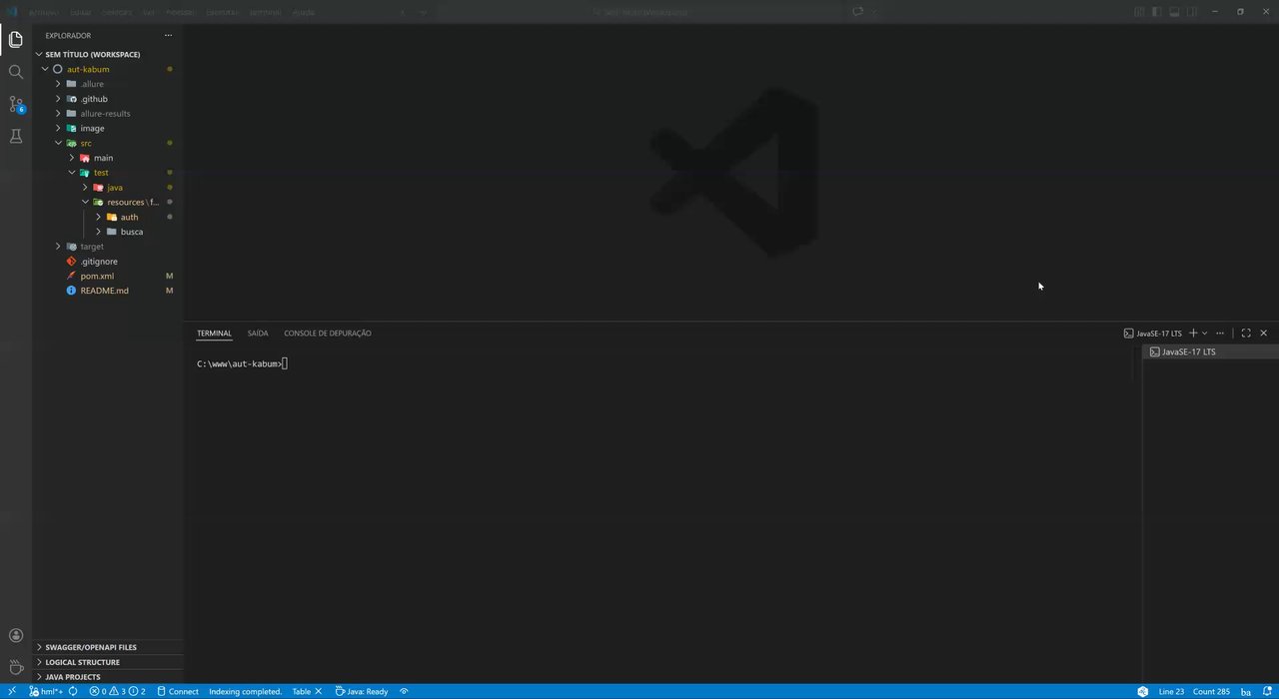This screenshot has height=699, width=1279.
Task: Toggle panel layout icon in title bar
Action: pos(1174,12)
